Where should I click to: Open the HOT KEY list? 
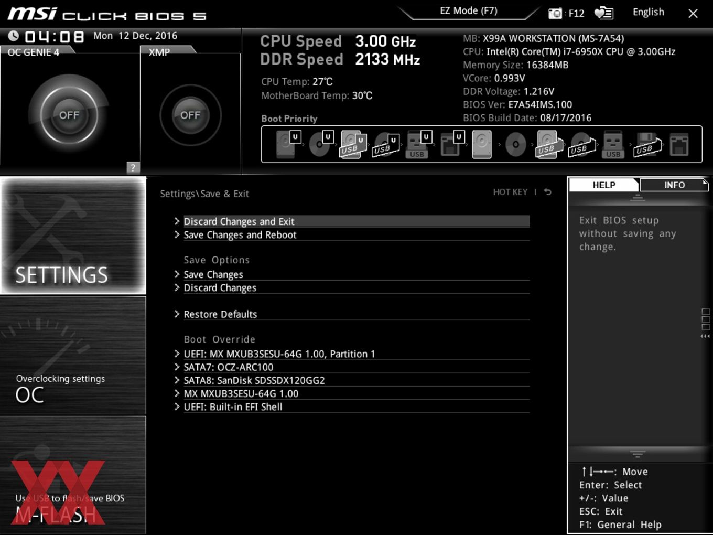[x=510, y=192]
